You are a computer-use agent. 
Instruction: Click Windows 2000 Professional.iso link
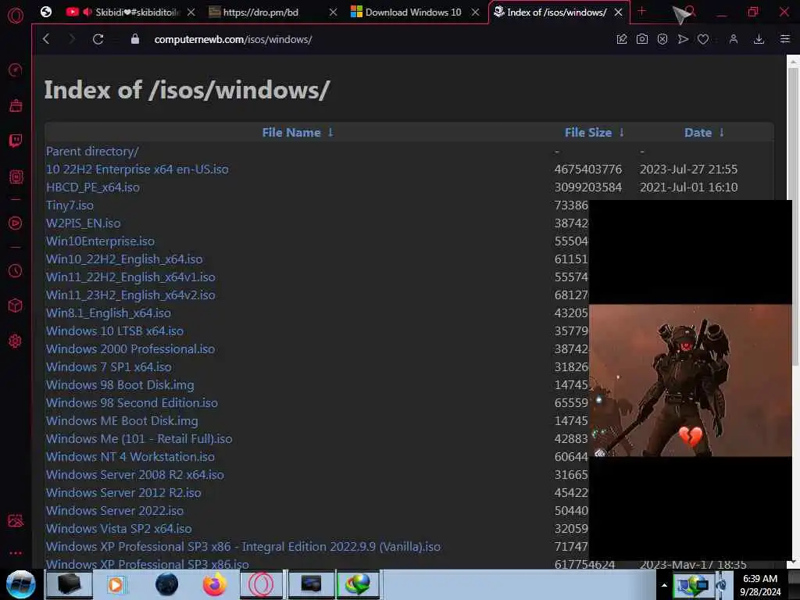click(x=130, y=349)
